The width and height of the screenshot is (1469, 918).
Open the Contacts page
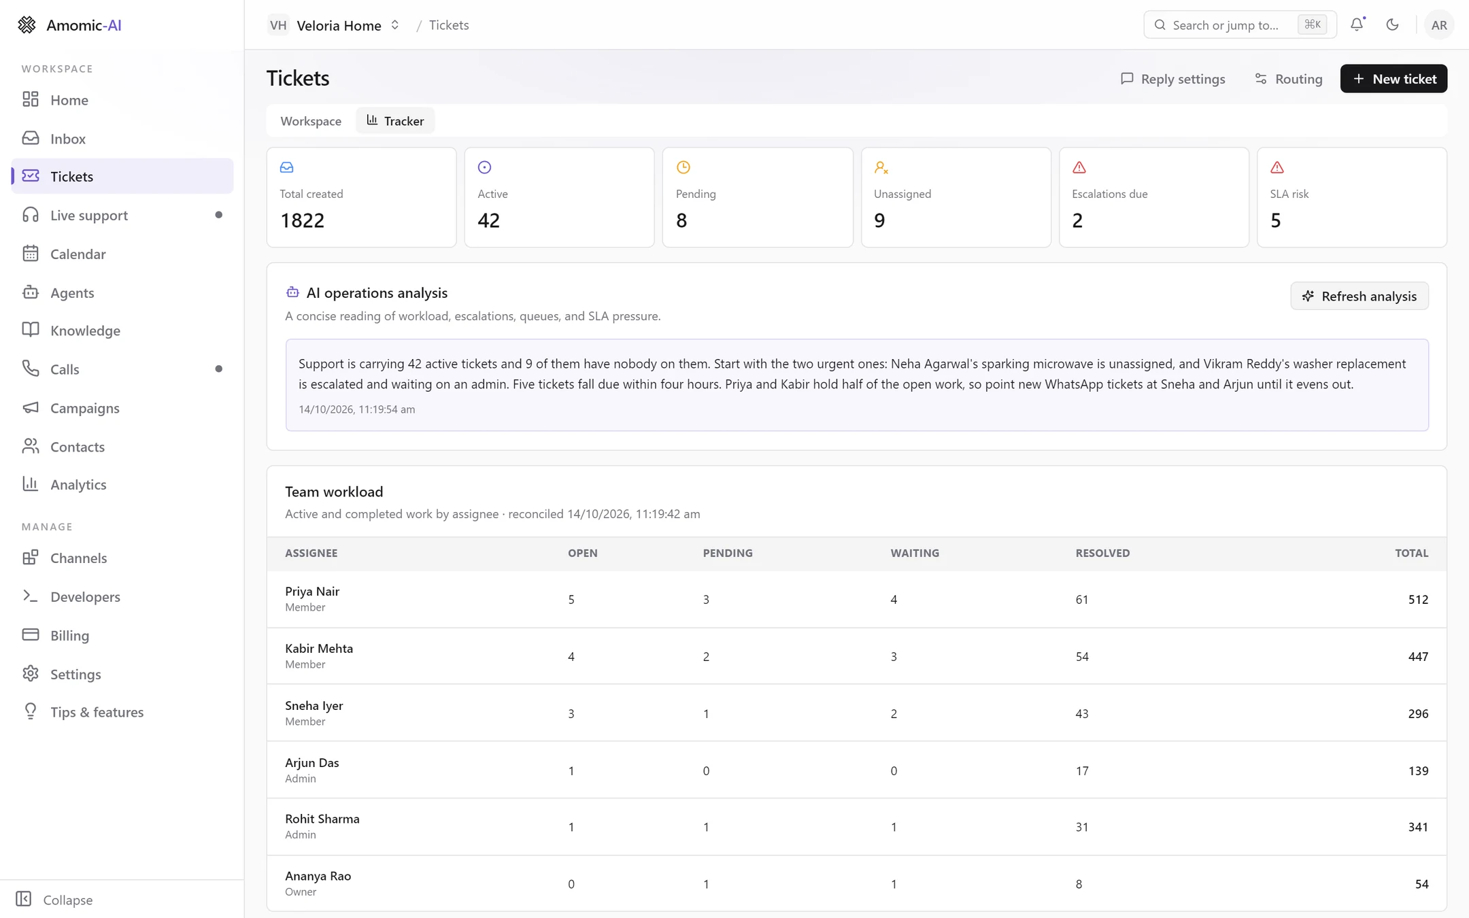[122, 447]
